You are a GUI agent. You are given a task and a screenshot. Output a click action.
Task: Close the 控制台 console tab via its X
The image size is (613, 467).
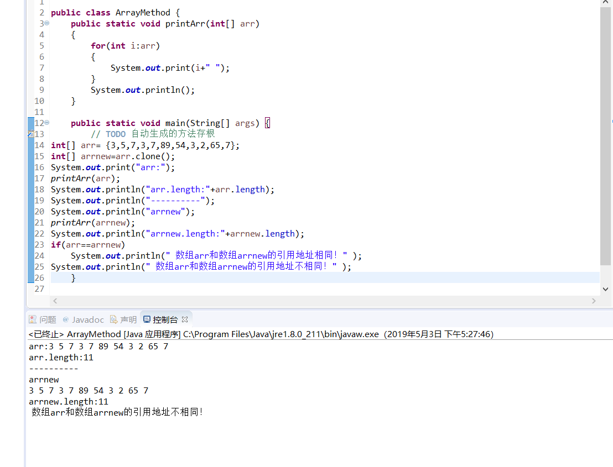coord(184,319)
